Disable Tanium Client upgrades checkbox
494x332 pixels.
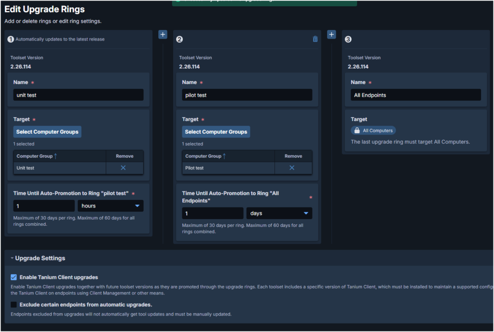[14, 277]
